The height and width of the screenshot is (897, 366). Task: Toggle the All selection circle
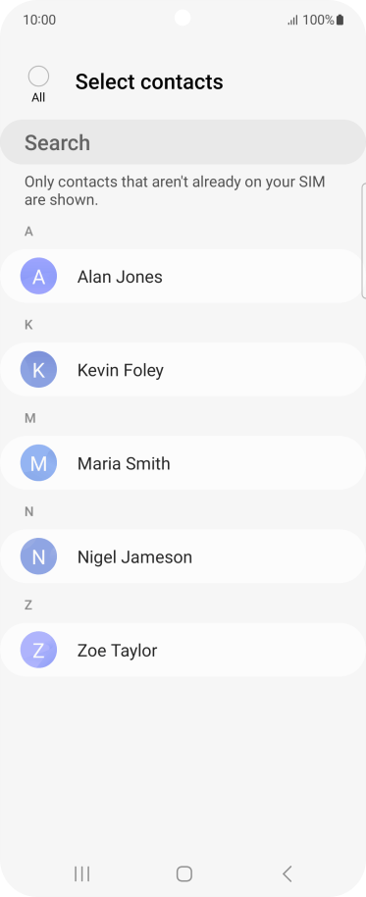pos(38,77)
